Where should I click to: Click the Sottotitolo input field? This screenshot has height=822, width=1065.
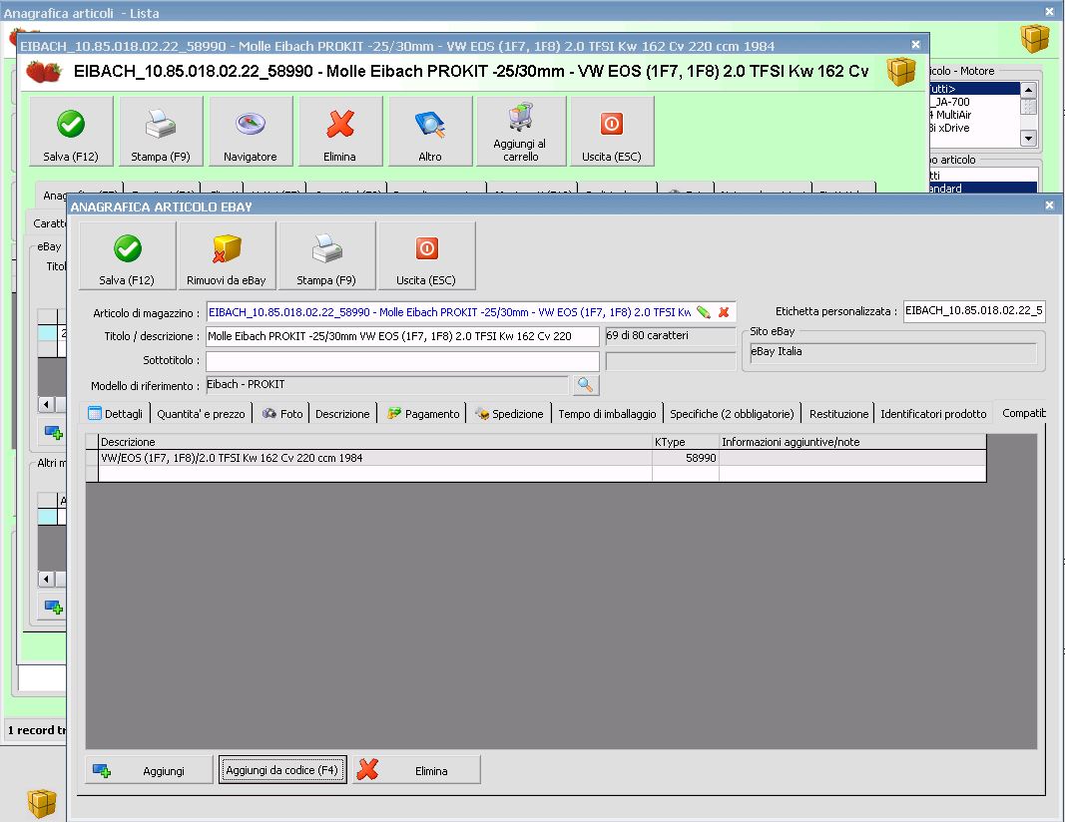pyautogui.click(x=402, y=360)
